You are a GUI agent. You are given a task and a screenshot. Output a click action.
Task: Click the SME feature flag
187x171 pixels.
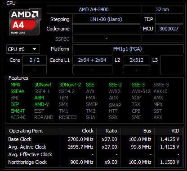[x=136, y=117]
